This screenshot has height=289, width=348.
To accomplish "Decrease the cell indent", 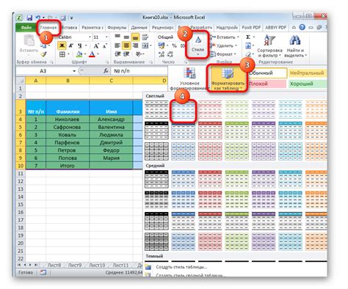I will pos(117,54).
